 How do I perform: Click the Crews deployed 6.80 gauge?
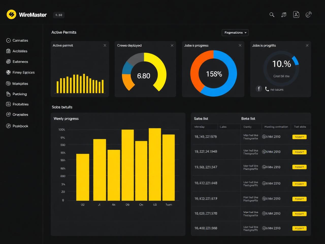144,72
